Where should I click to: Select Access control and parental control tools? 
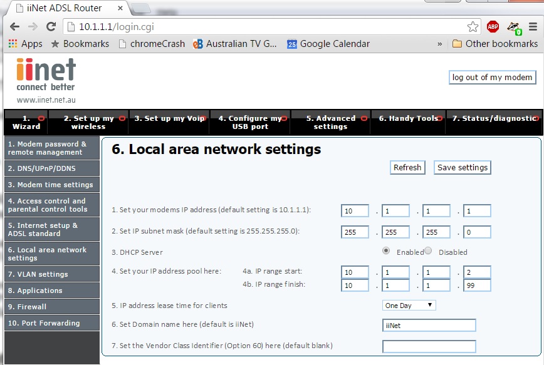(x=52, y=205)
